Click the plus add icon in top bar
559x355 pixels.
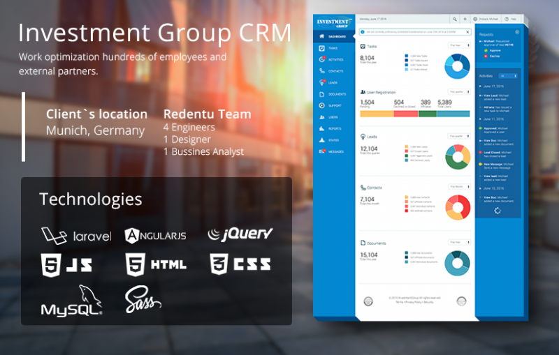[465, 19]
